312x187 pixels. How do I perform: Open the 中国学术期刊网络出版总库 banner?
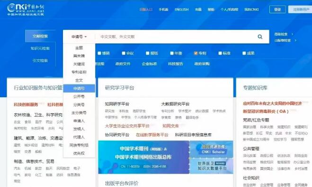click(x=143, y=157)
